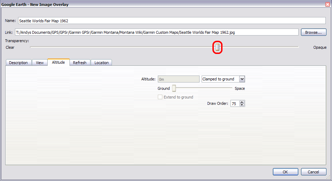
Task: Click the Transparency slider handle
Action: coord(218,47)
